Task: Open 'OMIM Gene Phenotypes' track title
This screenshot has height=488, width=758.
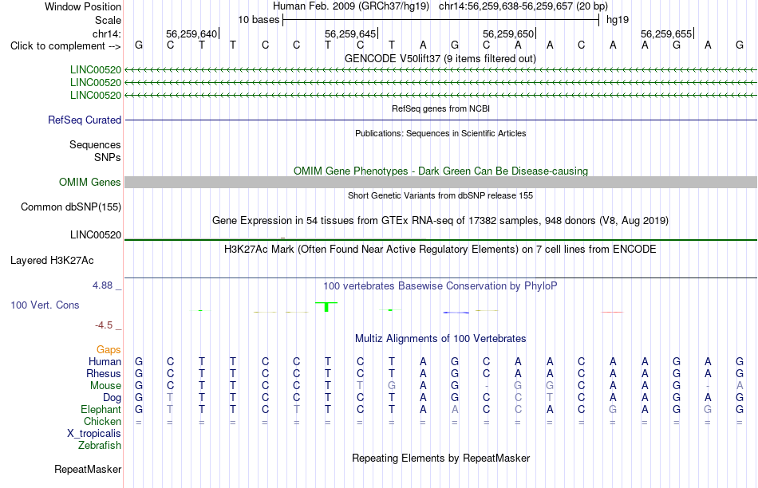Action: (x=440, y=171)
